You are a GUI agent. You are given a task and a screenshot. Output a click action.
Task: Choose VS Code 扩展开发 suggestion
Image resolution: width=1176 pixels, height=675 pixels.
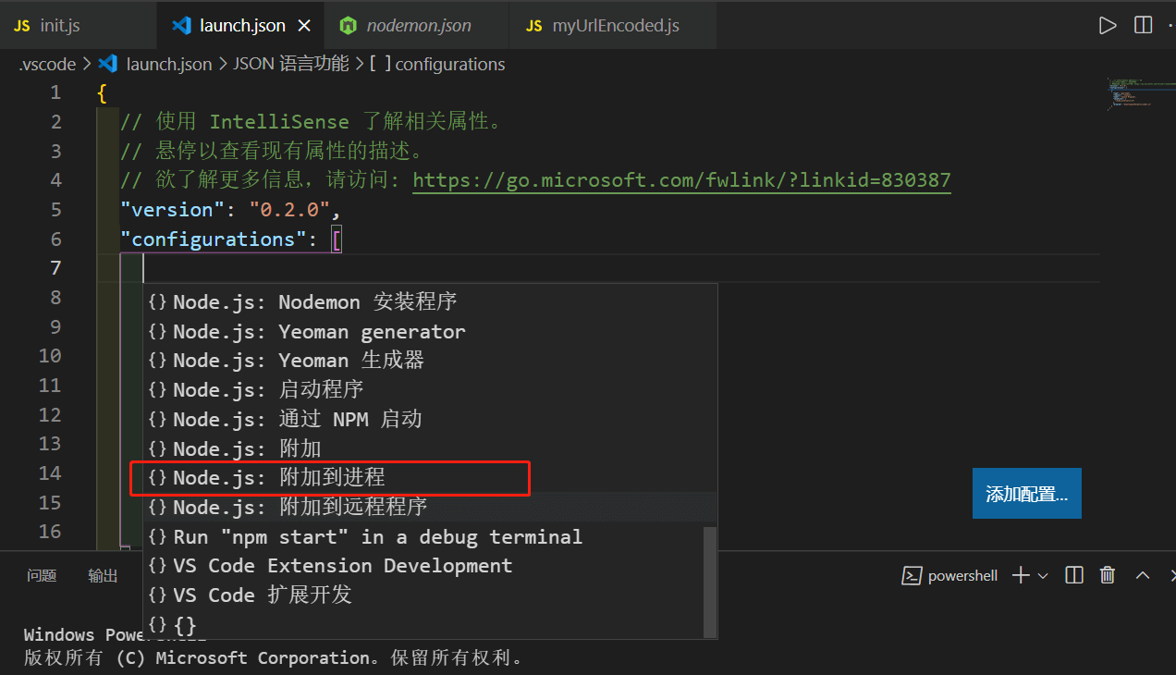pyautogui.click(x=423, y=595)
